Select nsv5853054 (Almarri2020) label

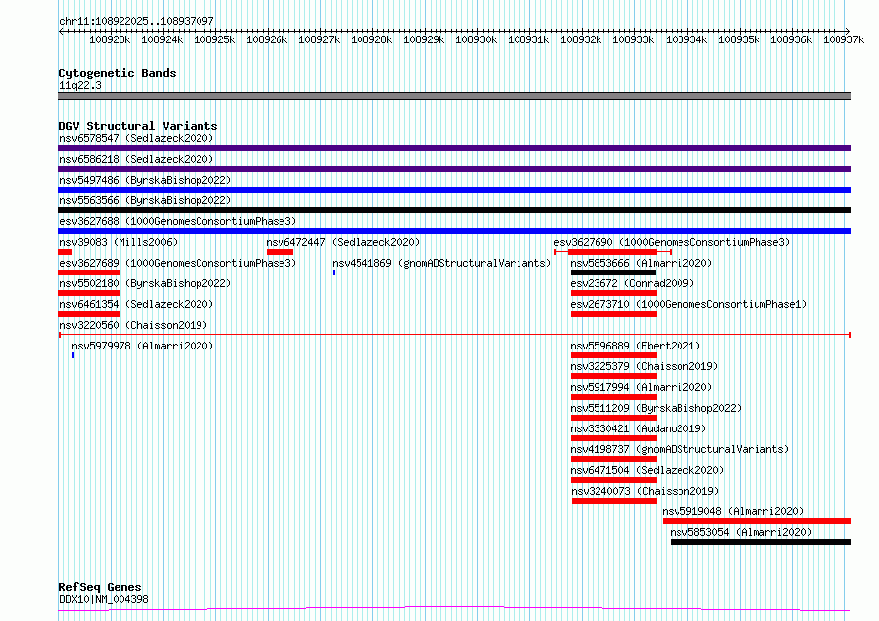(741, 532)
